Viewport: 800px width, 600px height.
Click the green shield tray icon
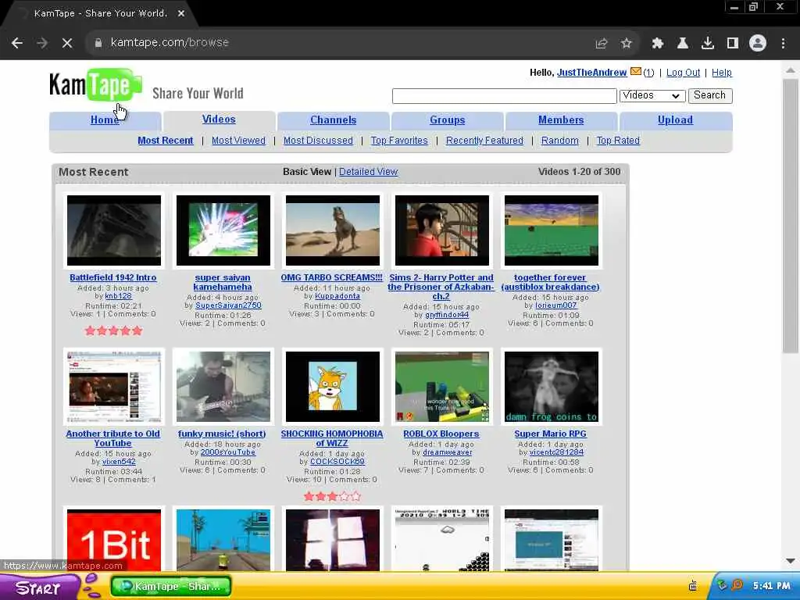point(722,585)
